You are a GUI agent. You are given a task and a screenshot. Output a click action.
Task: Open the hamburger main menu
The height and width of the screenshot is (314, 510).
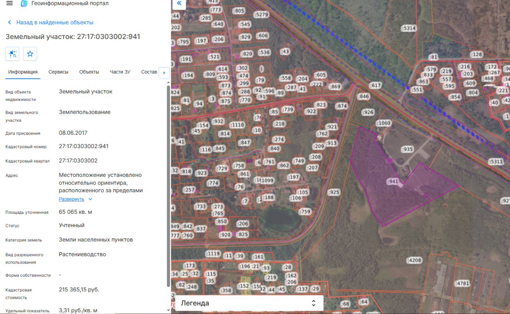point(10,3)
